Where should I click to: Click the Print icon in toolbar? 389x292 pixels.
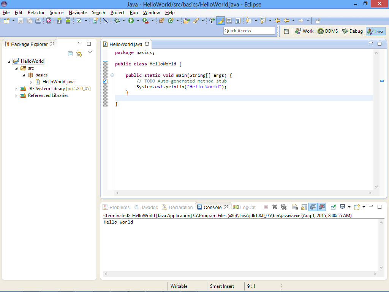[38, 21]
